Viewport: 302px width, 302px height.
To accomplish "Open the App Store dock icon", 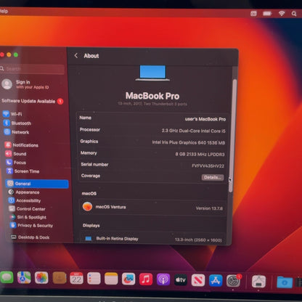I will pyautogui.click(x=216, y=281).
